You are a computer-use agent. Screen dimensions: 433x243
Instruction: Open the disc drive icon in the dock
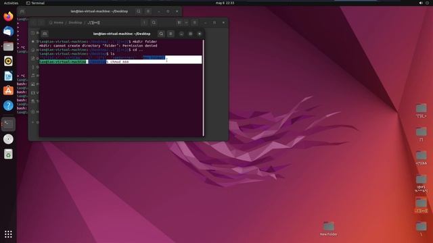click(8, 139)
